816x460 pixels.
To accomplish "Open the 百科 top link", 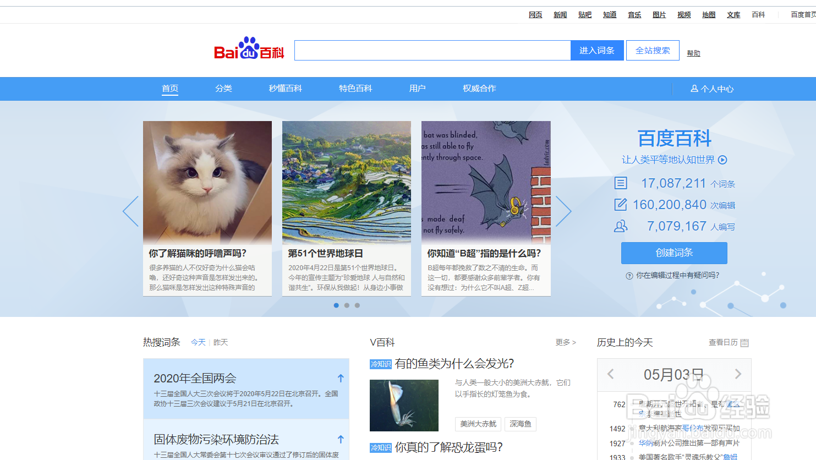I will [x=758, y=15].
